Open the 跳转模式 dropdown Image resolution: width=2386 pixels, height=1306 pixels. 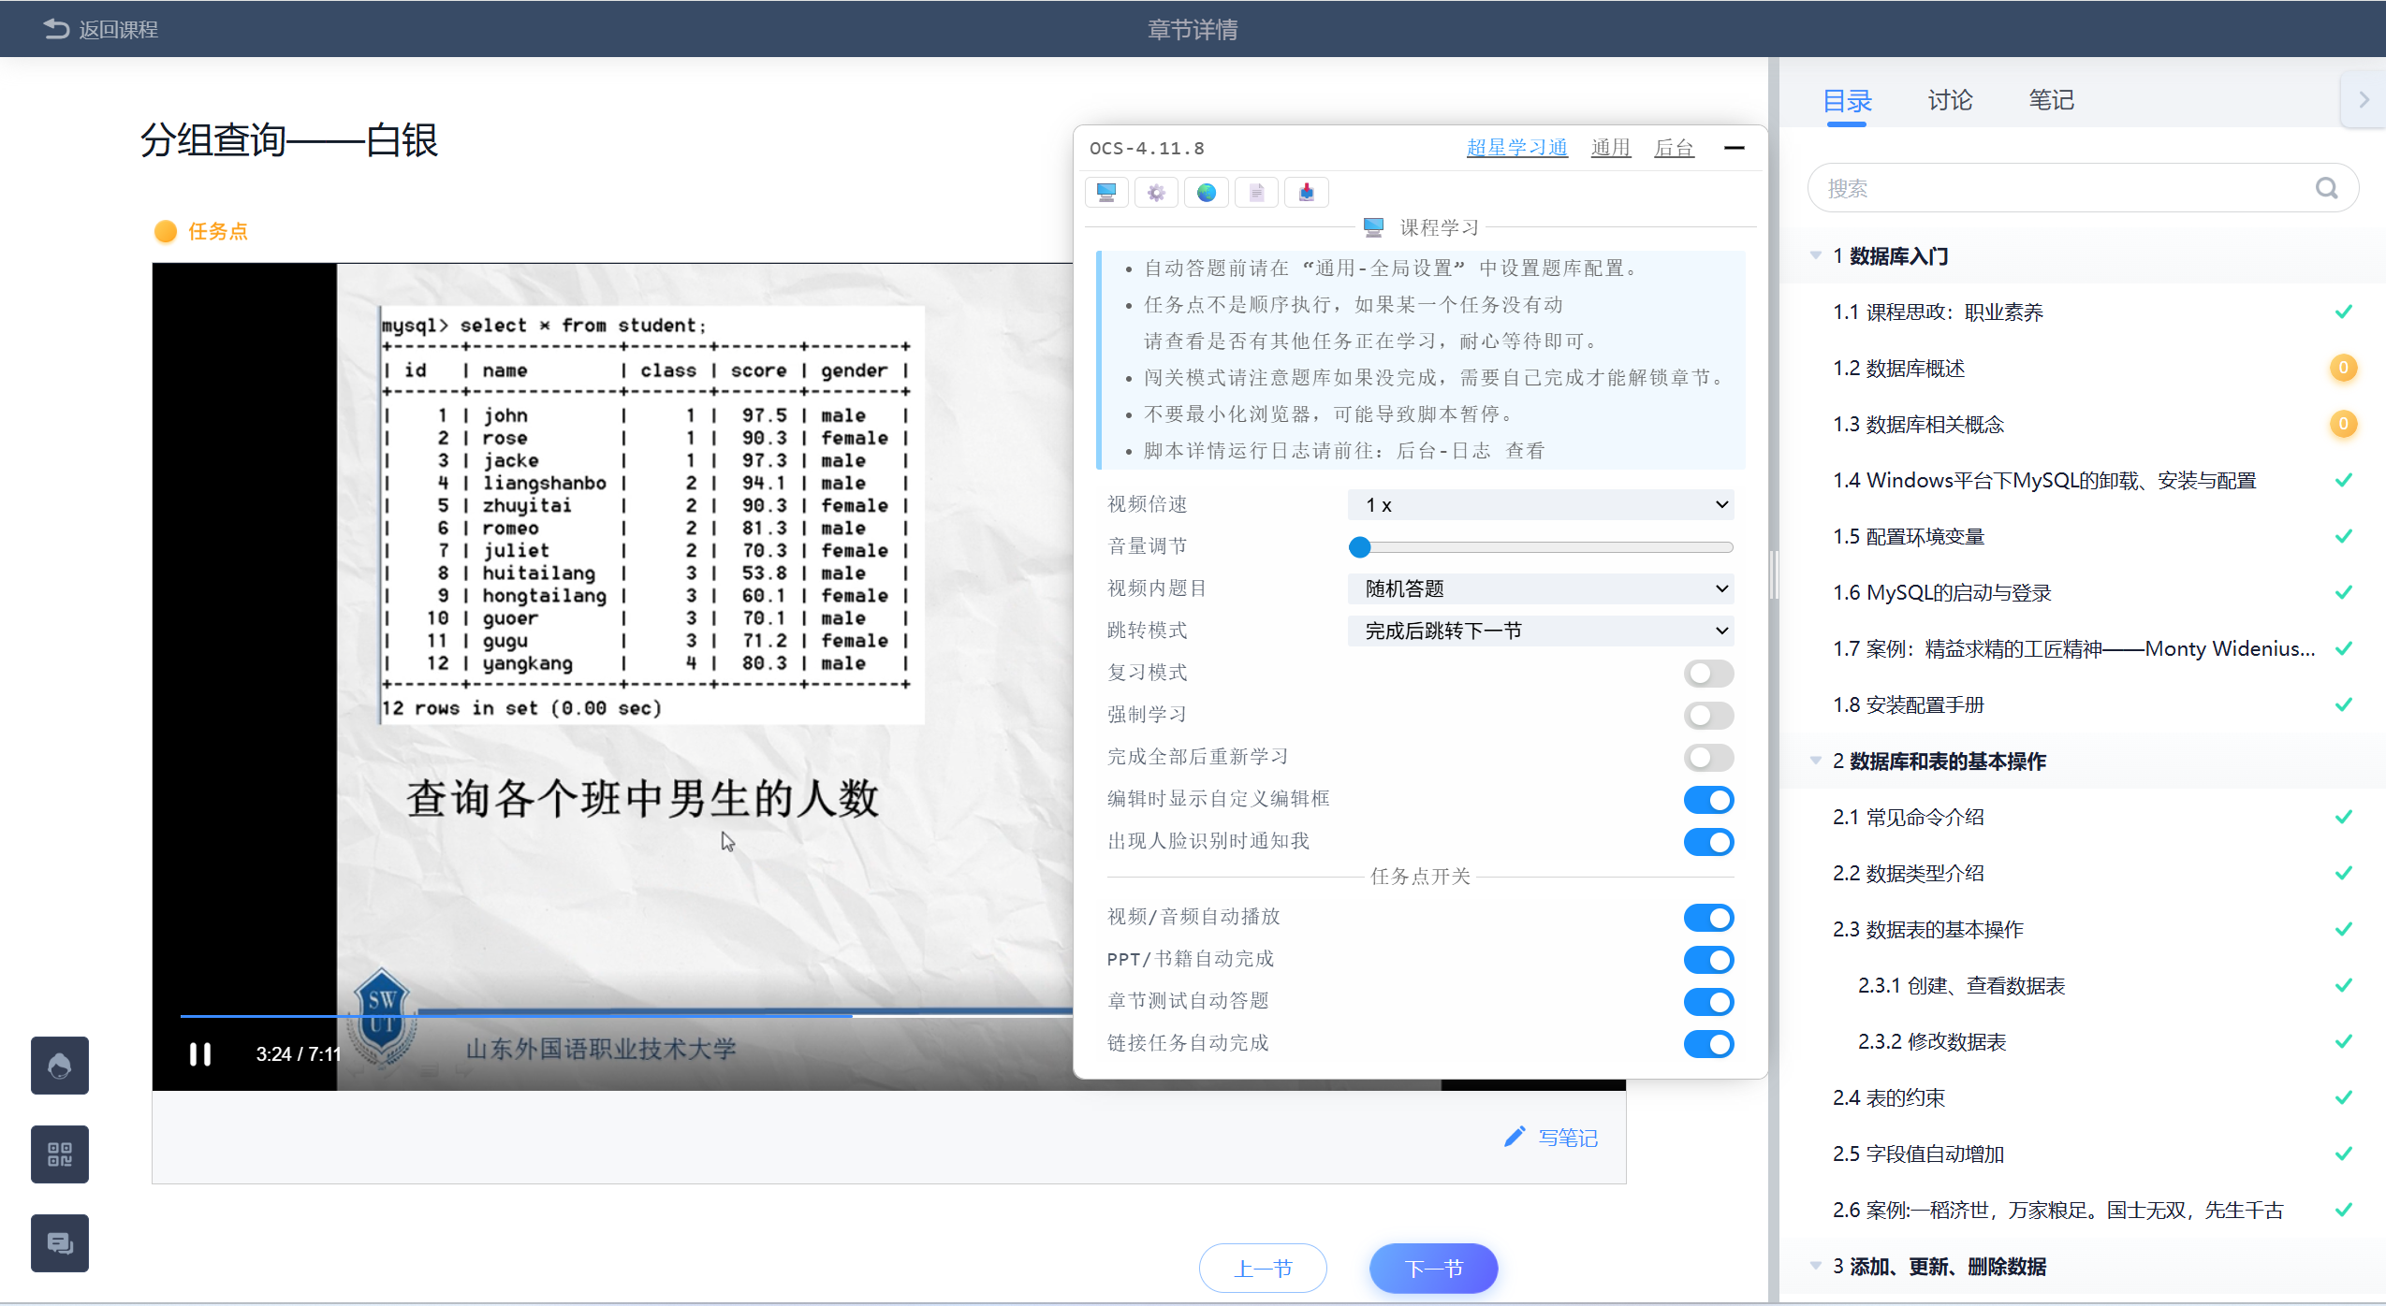click(1540, 631)
